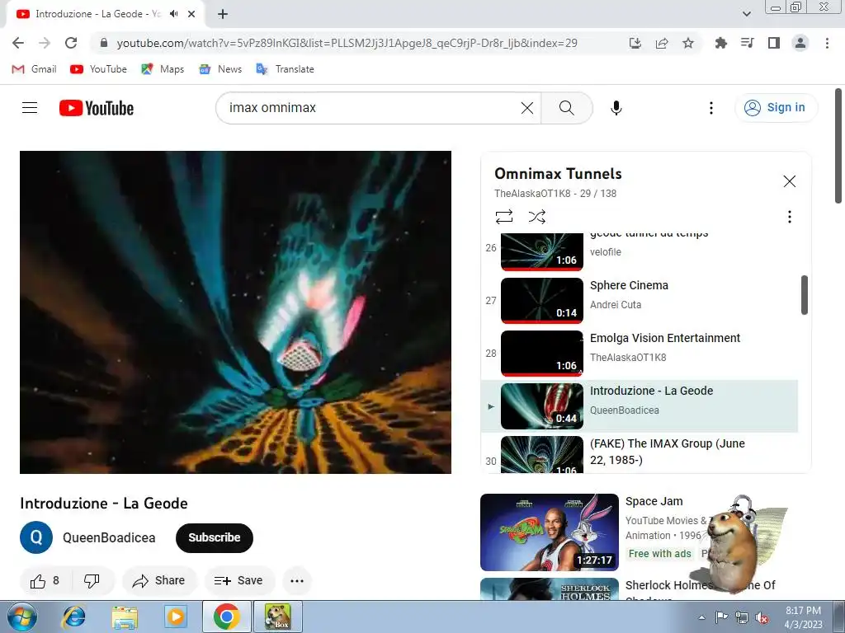Image resolution: width=845 pixels, height=633 pixels.
Task: Open Chrome three-dot menu
Action: point(827,43)
